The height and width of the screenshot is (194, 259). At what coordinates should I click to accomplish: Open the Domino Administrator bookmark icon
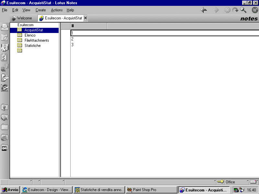click(x=5, y=78)
